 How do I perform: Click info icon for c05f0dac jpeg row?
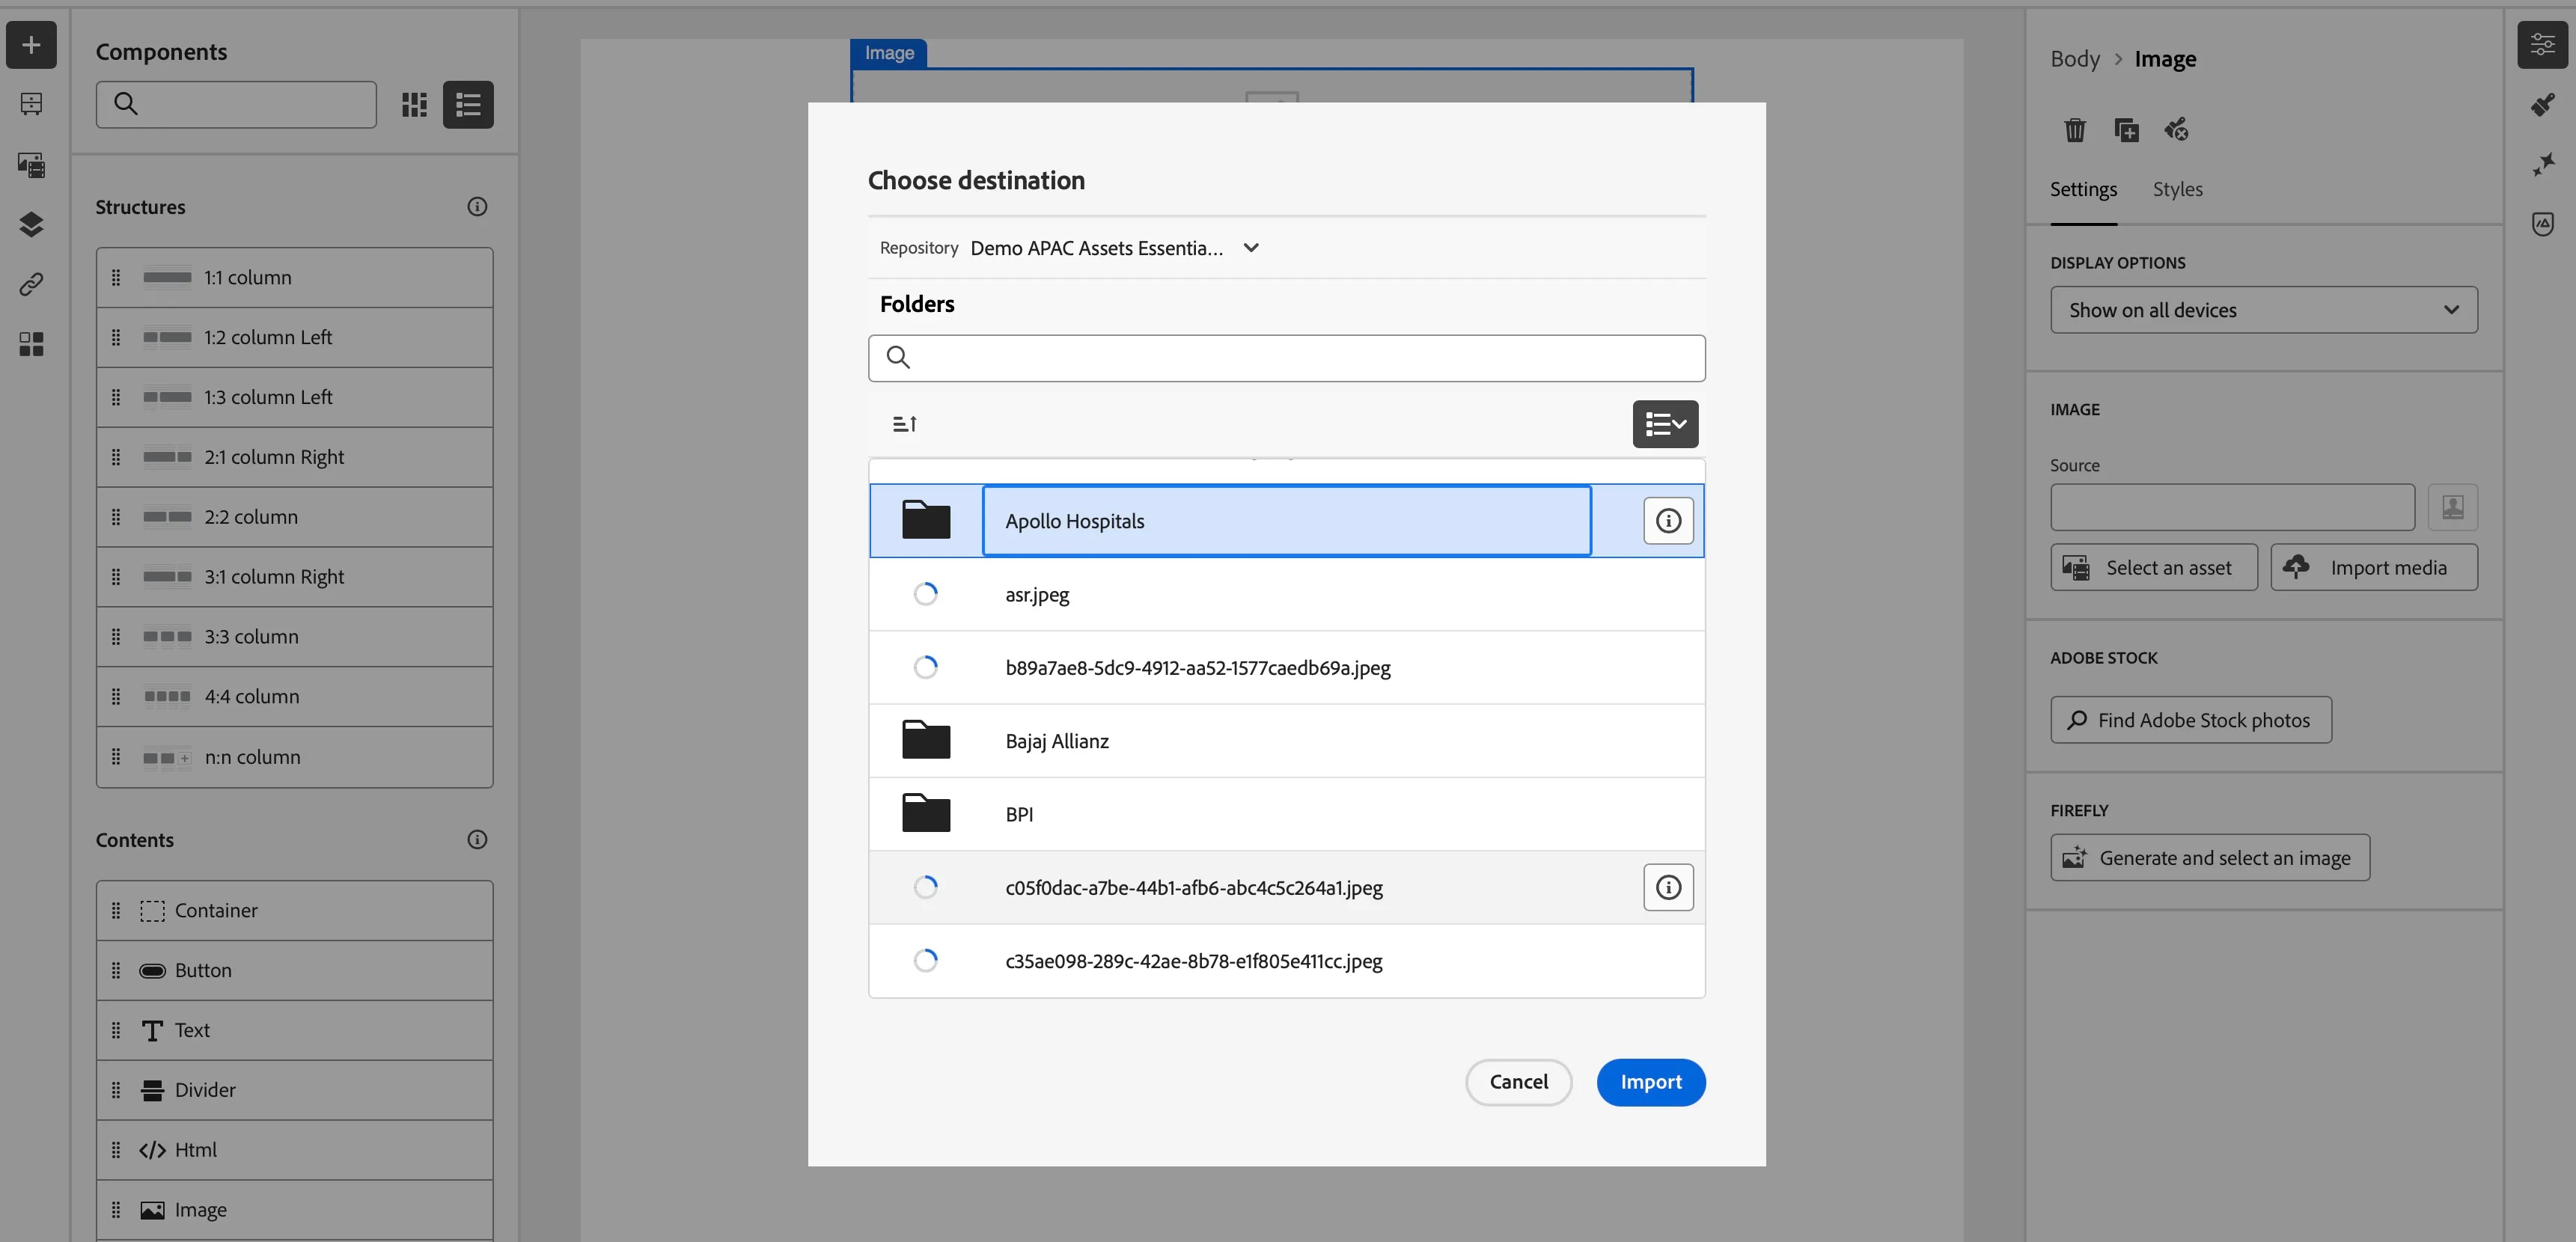coord(1668,888)
